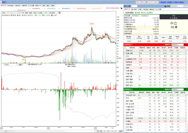Screen dimensions: 188x133
Task: Open the 日線(還原) period dropdown
Action: click(53, 13)
